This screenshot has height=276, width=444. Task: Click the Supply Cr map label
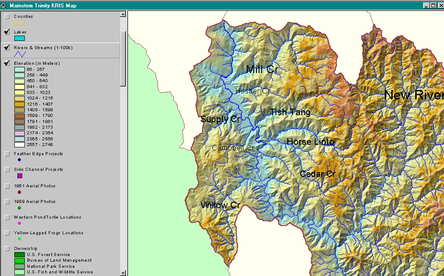(x=220, y=120)
